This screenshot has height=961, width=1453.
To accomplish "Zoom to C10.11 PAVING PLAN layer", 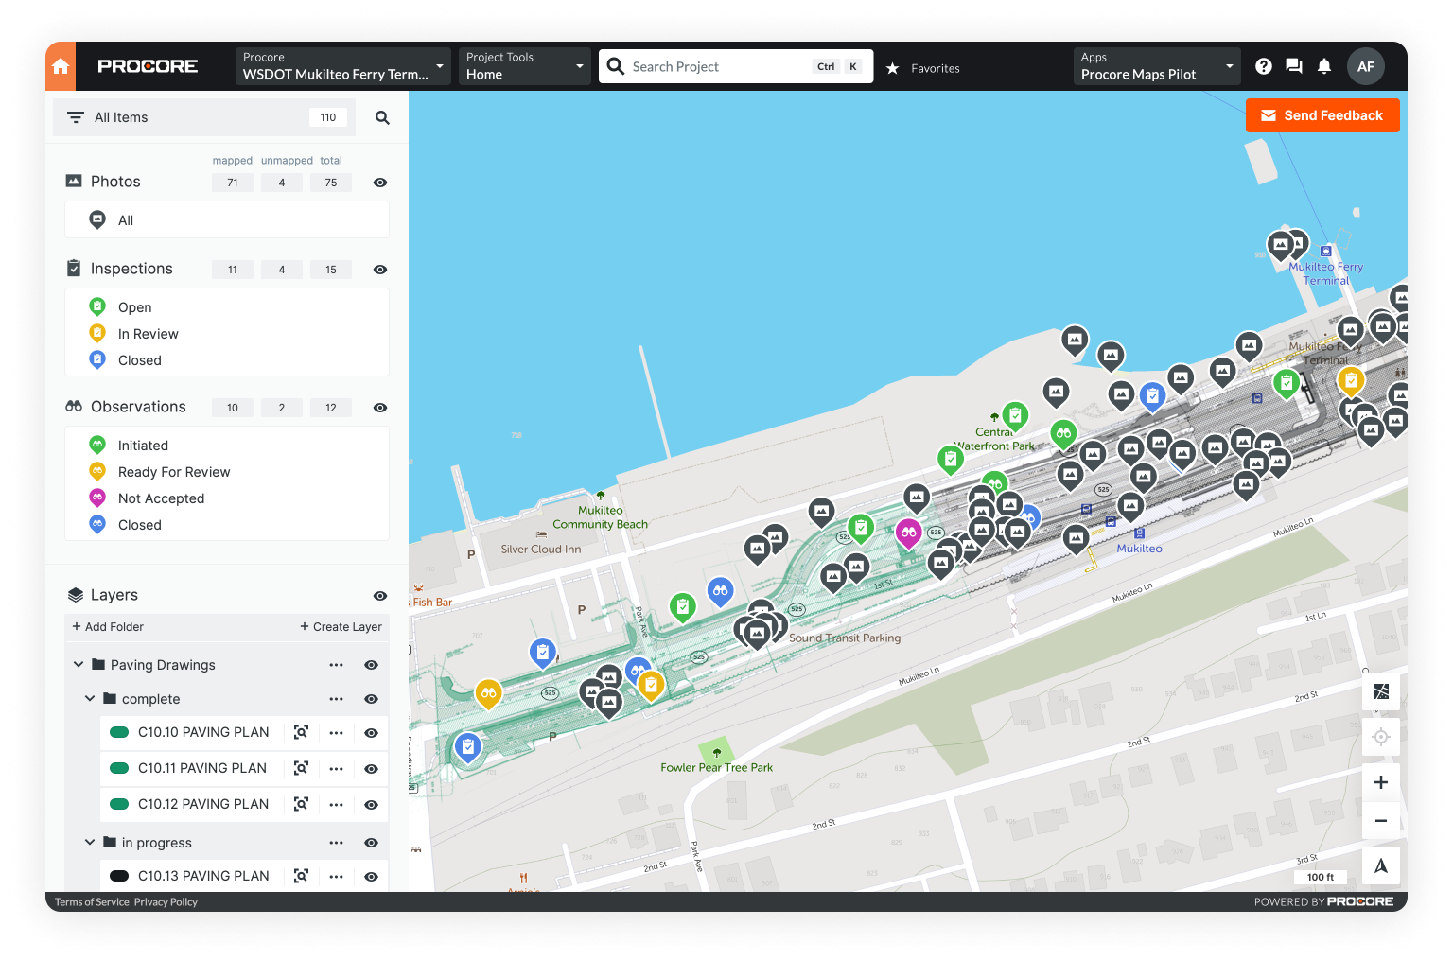I will [301, 768].
